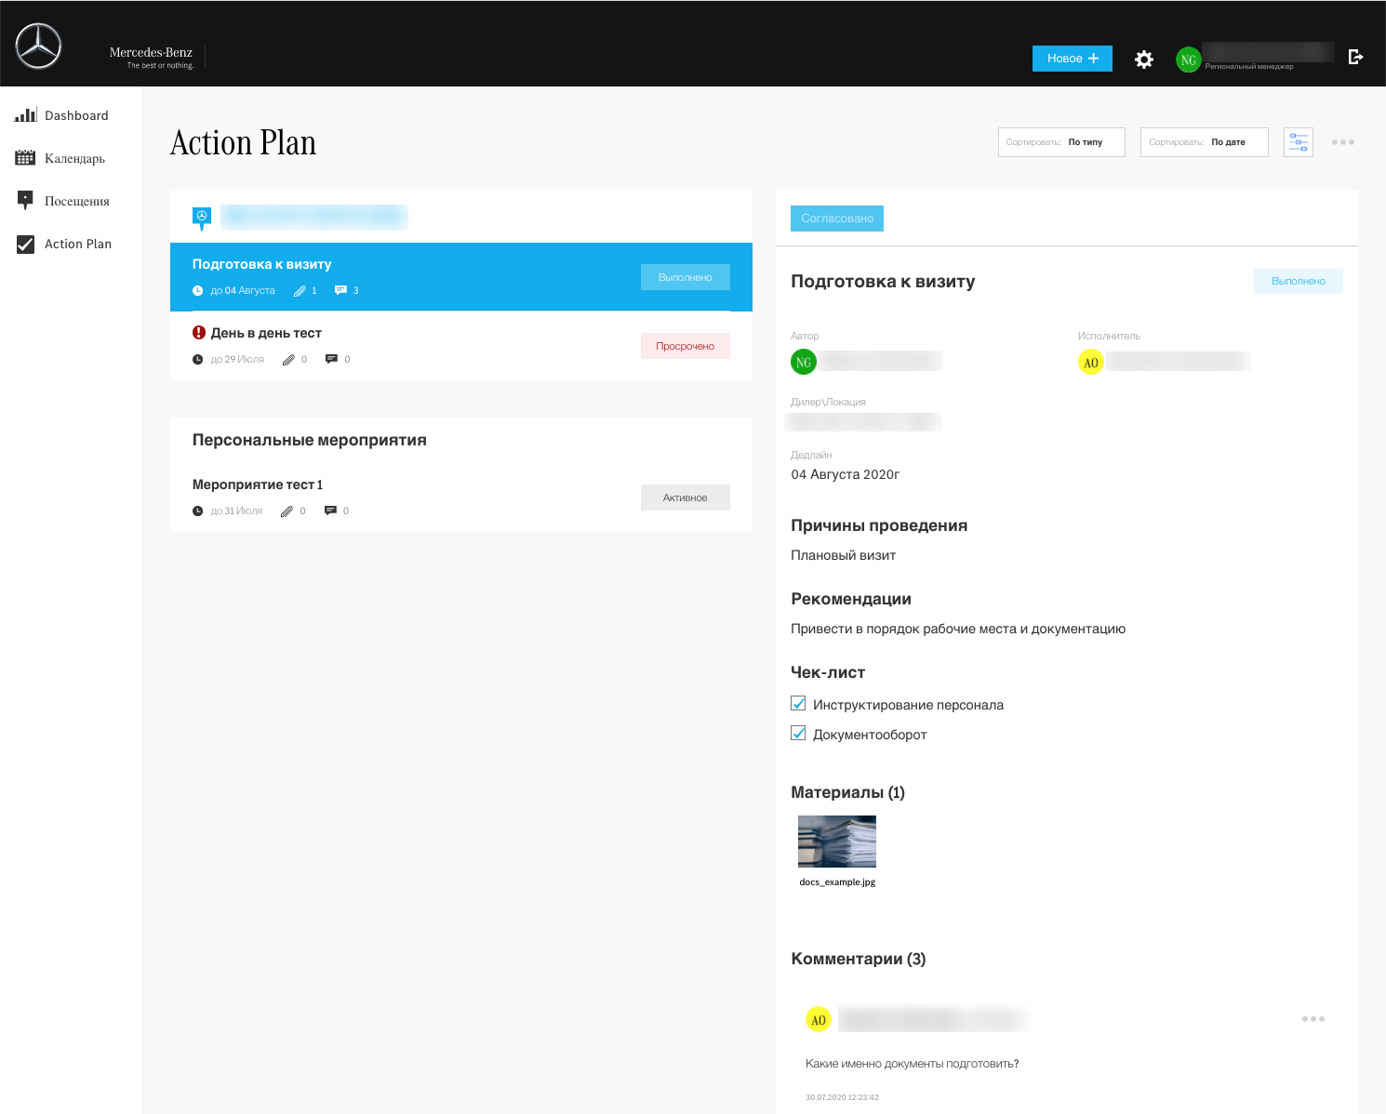
Task: Click the clock icon in Мероприятие тест 1
Action: (197, 511)
